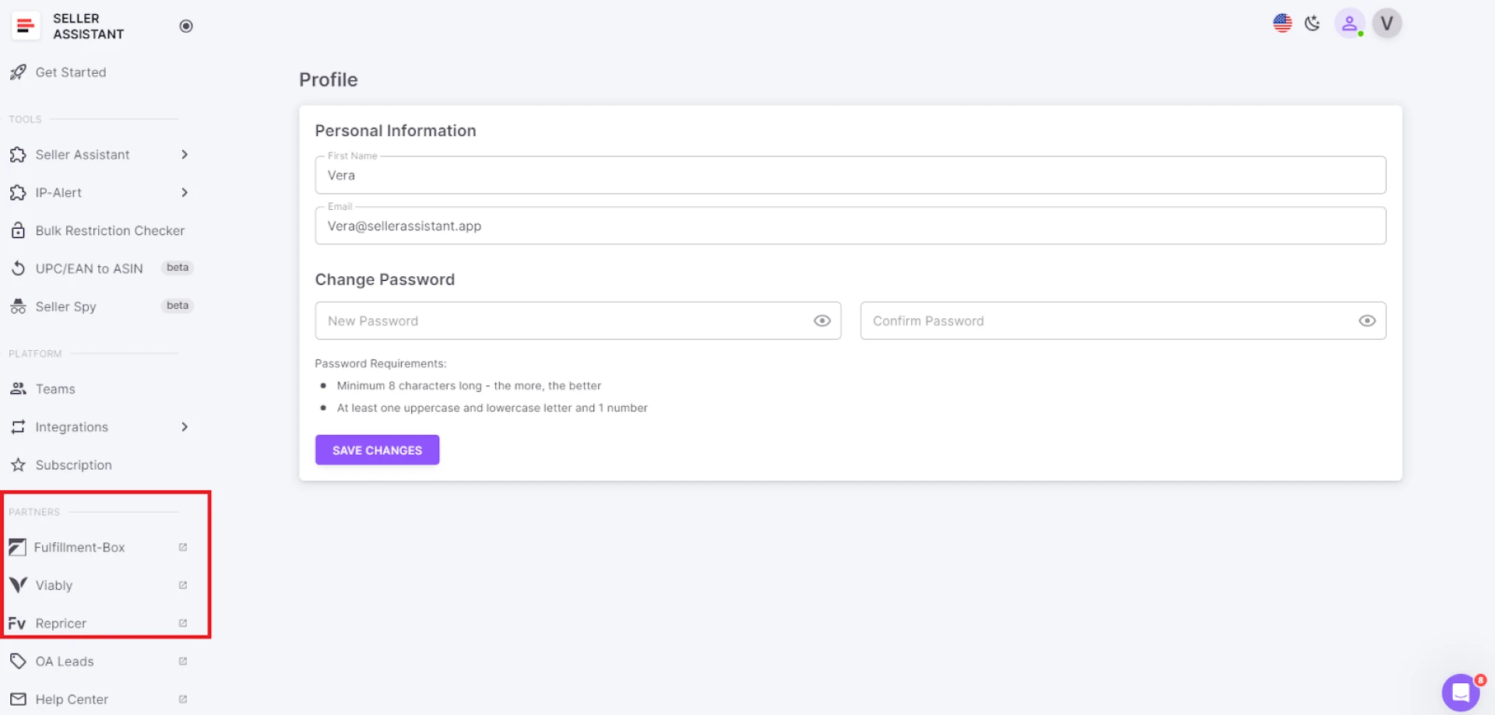Expand the Seller Assistant submenu

[185, 155]
